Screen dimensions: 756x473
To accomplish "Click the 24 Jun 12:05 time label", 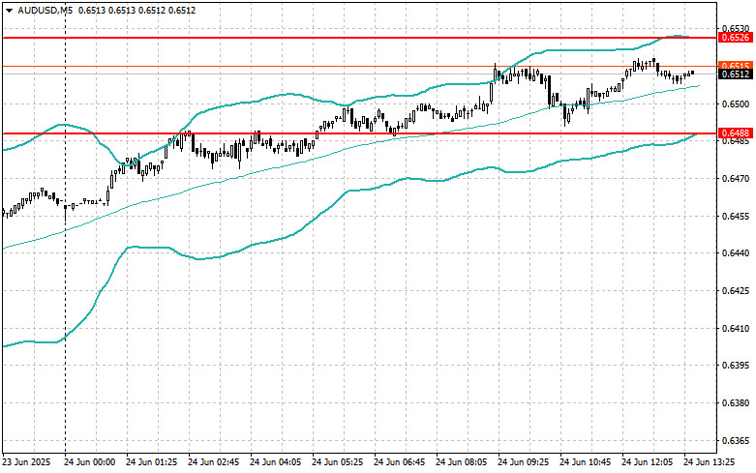I will 647,462.
